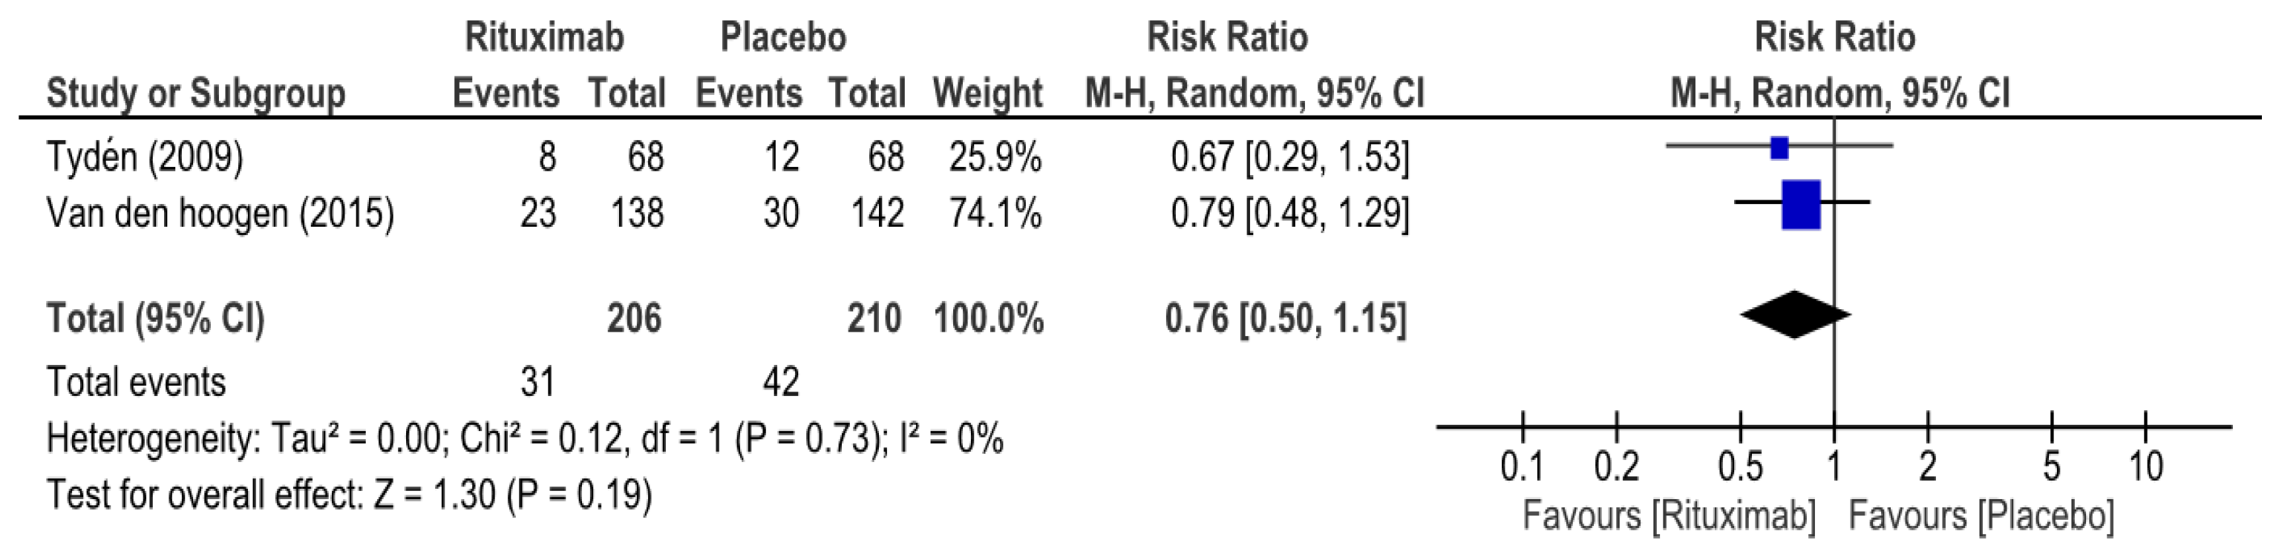Click the Favours [Placebo] axis label
2276x557 pixels.
click(x=1981, y=516)
